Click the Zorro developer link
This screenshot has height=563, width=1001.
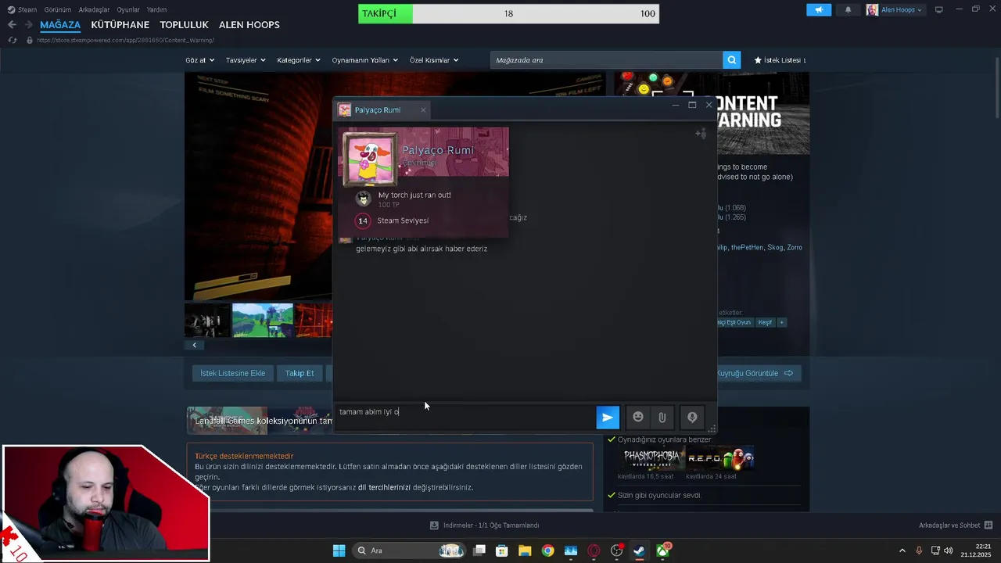795,247
